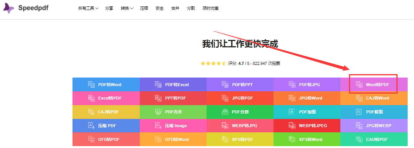Open the PDF合并 text link

174,112
